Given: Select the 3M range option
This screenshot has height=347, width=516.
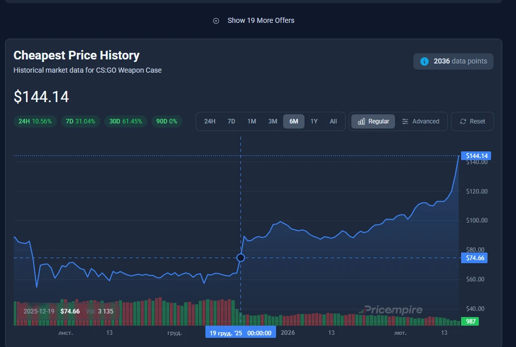Looking at the screenshot, I should pos(272,121).
